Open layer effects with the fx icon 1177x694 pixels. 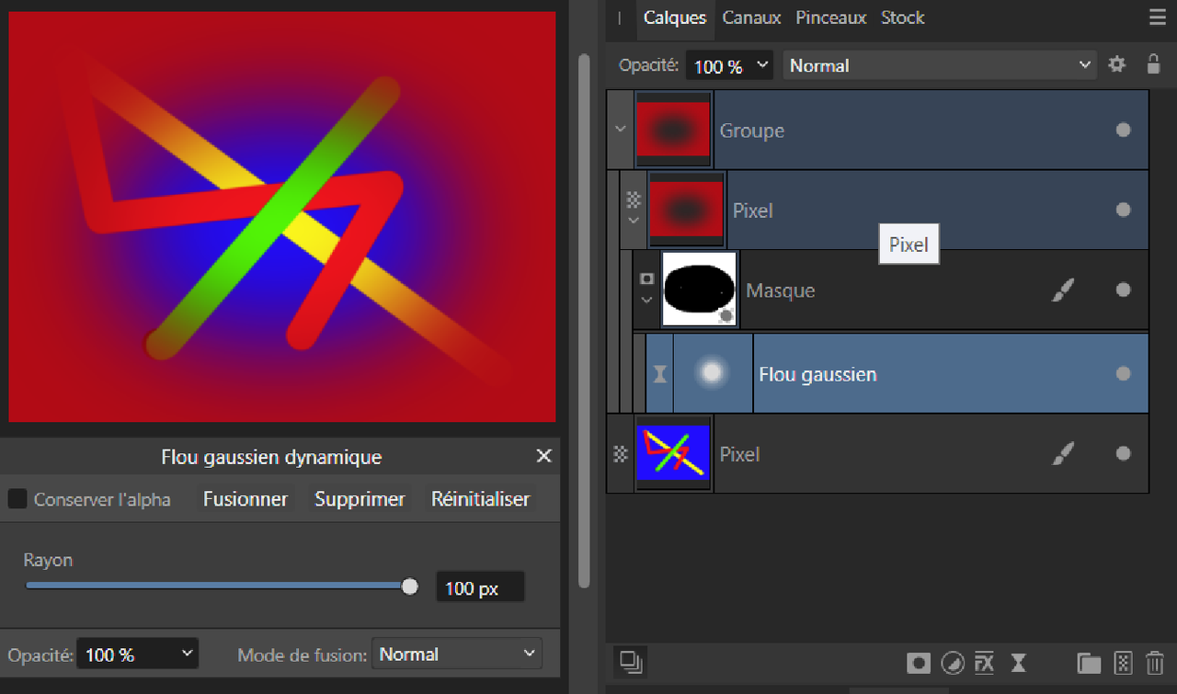[984, 663]
